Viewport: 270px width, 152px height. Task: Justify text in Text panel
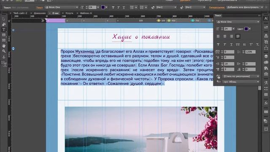[x=238, y=36]
